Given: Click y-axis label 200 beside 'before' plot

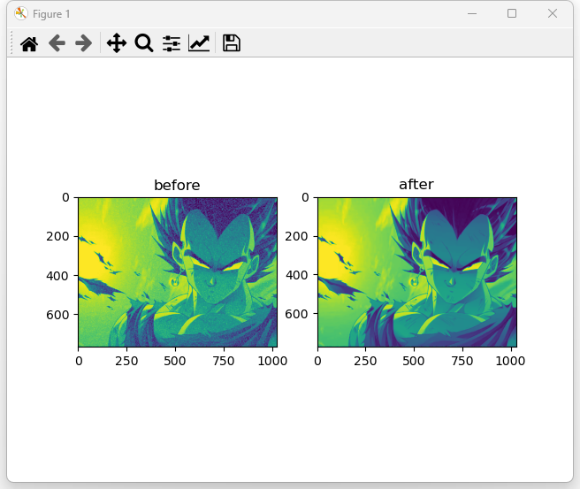Looking at the screenshot, I should pos(57,236).
